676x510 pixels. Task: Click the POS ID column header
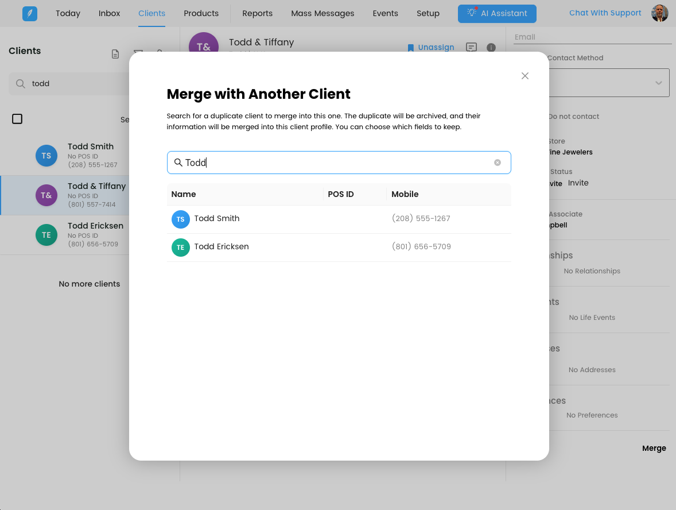click(341, 194)
